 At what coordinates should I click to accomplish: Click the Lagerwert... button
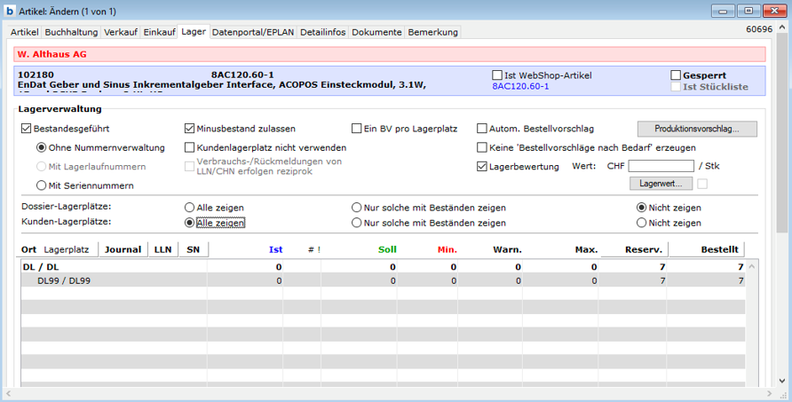point(661,184)
